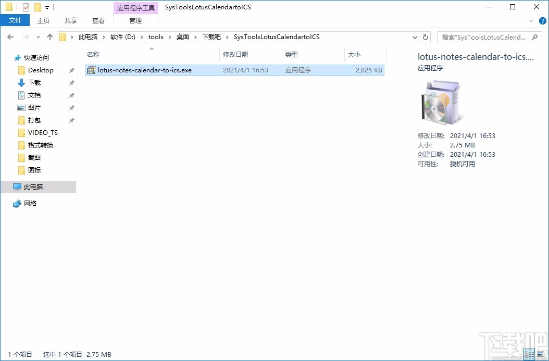The height and width of the screenshot is (361, 549).
Task: Switch to details view in status bar
Action: (529, 354)
